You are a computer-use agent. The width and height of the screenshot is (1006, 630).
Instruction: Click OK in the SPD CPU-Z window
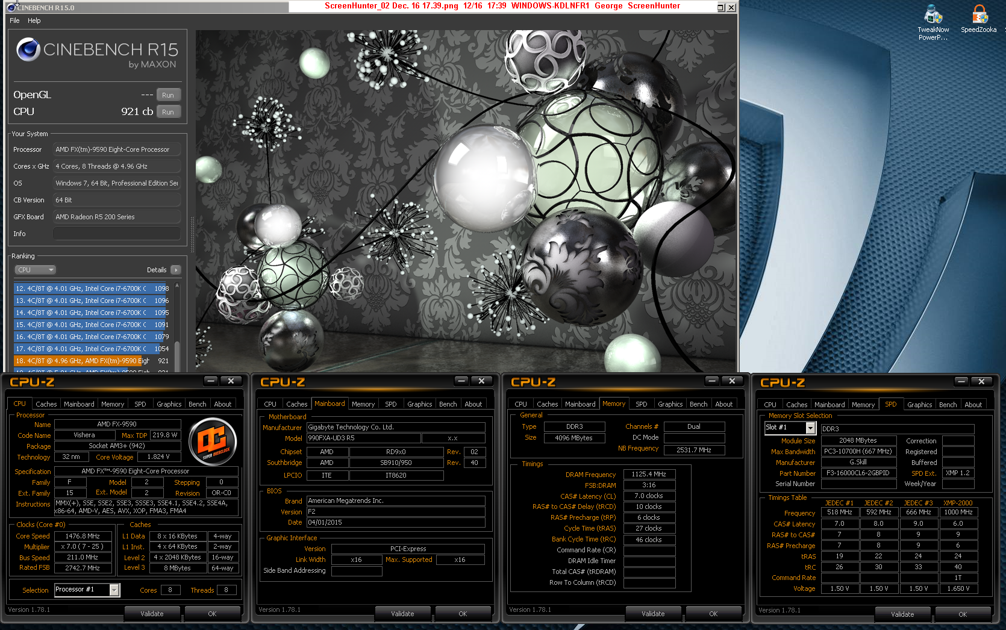pyautogui.click(x=963, y=614)
